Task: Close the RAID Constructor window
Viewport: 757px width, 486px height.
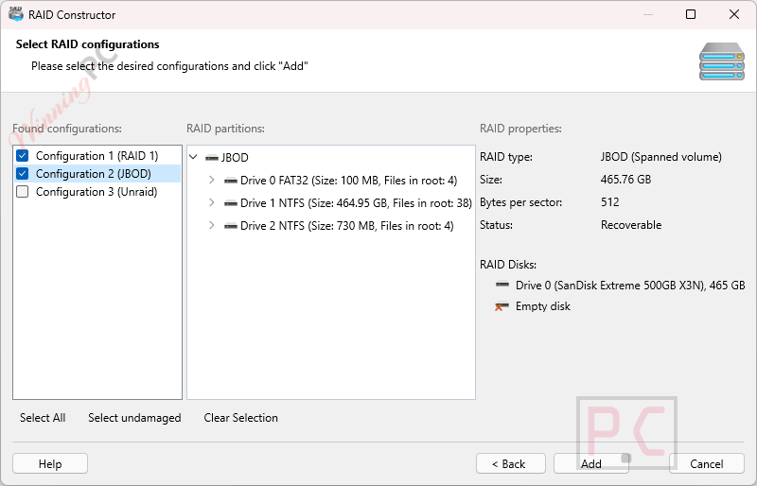Action: [x=734, y=14]
